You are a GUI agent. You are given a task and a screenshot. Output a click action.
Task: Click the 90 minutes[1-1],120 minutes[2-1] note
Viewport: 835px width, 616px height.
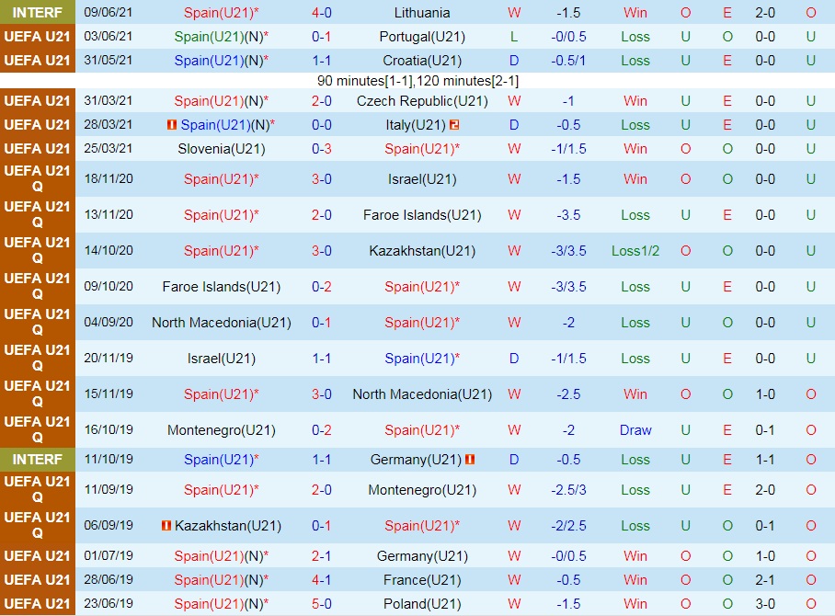[x=417, y=81]
